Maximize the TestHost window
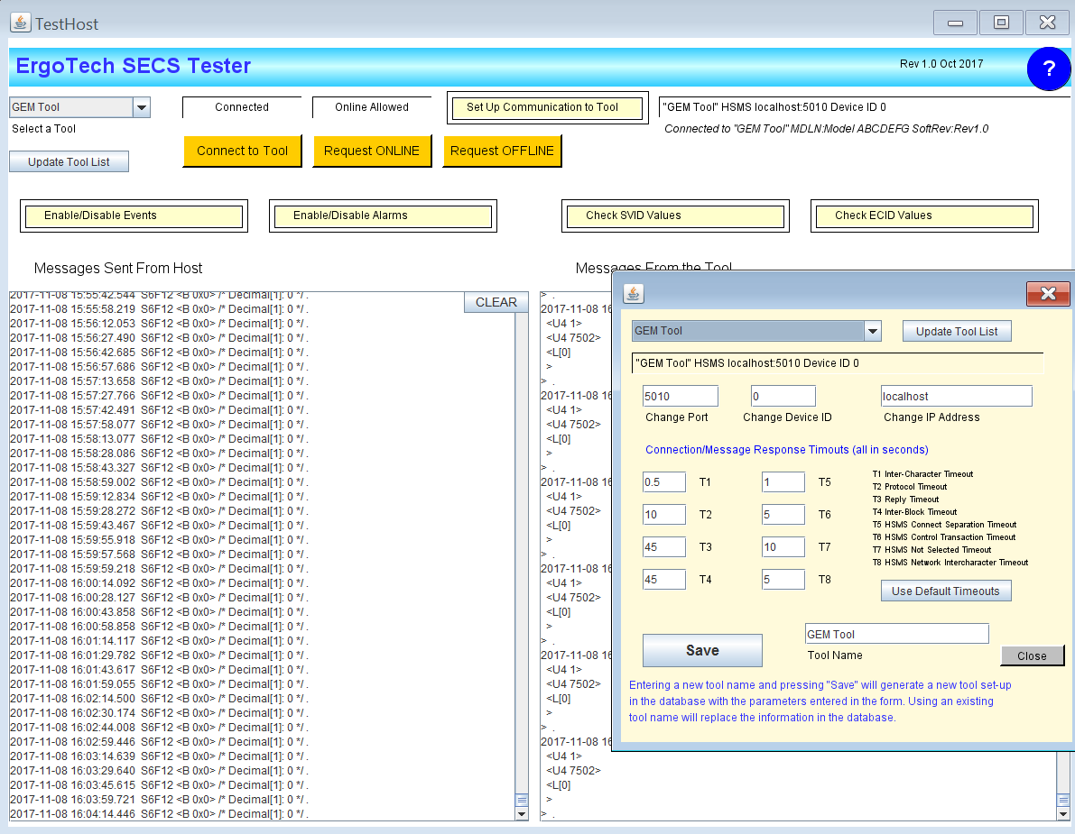This screenshot has width=1075, height=834. pos(1001,23)
